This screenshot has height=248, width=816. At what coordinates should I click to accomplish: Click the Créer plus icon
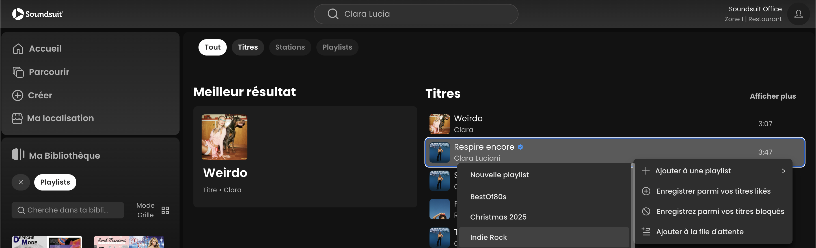pos(18,96)
